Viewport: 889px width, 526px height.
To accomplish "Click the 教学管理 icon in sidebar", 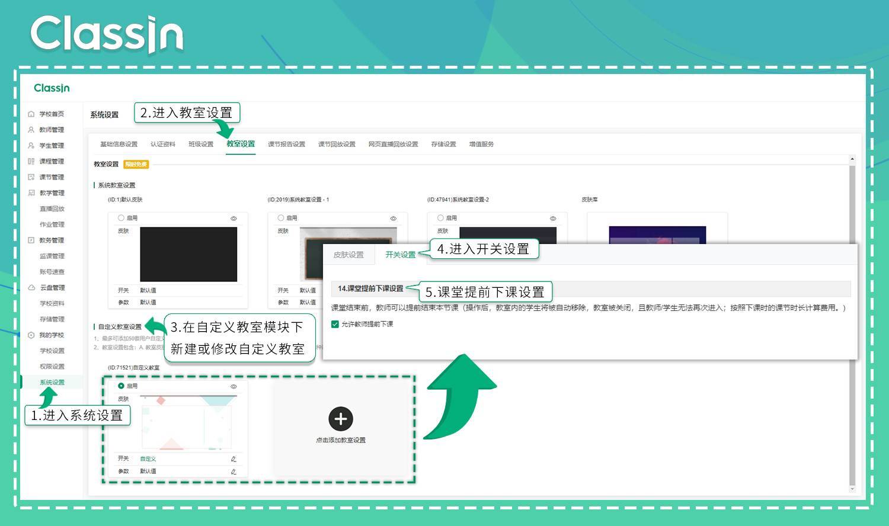I will tap(31, 193).
